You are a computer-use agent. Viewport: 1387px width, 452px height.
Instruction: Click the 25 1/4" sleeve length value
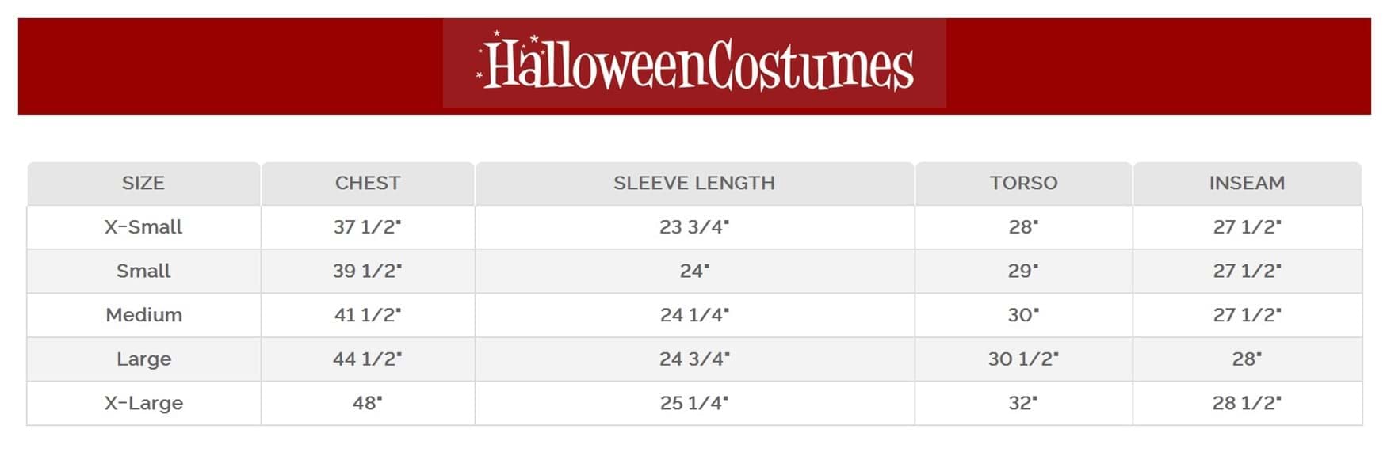pyautogui.click(x=694, y=403)
